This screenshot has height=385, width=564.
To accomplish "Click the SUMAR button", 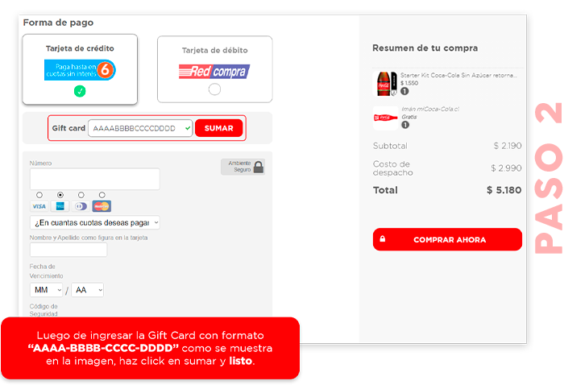I will coord(218,128).
